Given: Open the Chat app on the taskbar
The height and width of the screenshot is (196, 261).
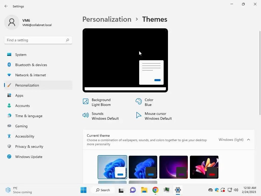Looking at the screenshot, I should (133, 190).
